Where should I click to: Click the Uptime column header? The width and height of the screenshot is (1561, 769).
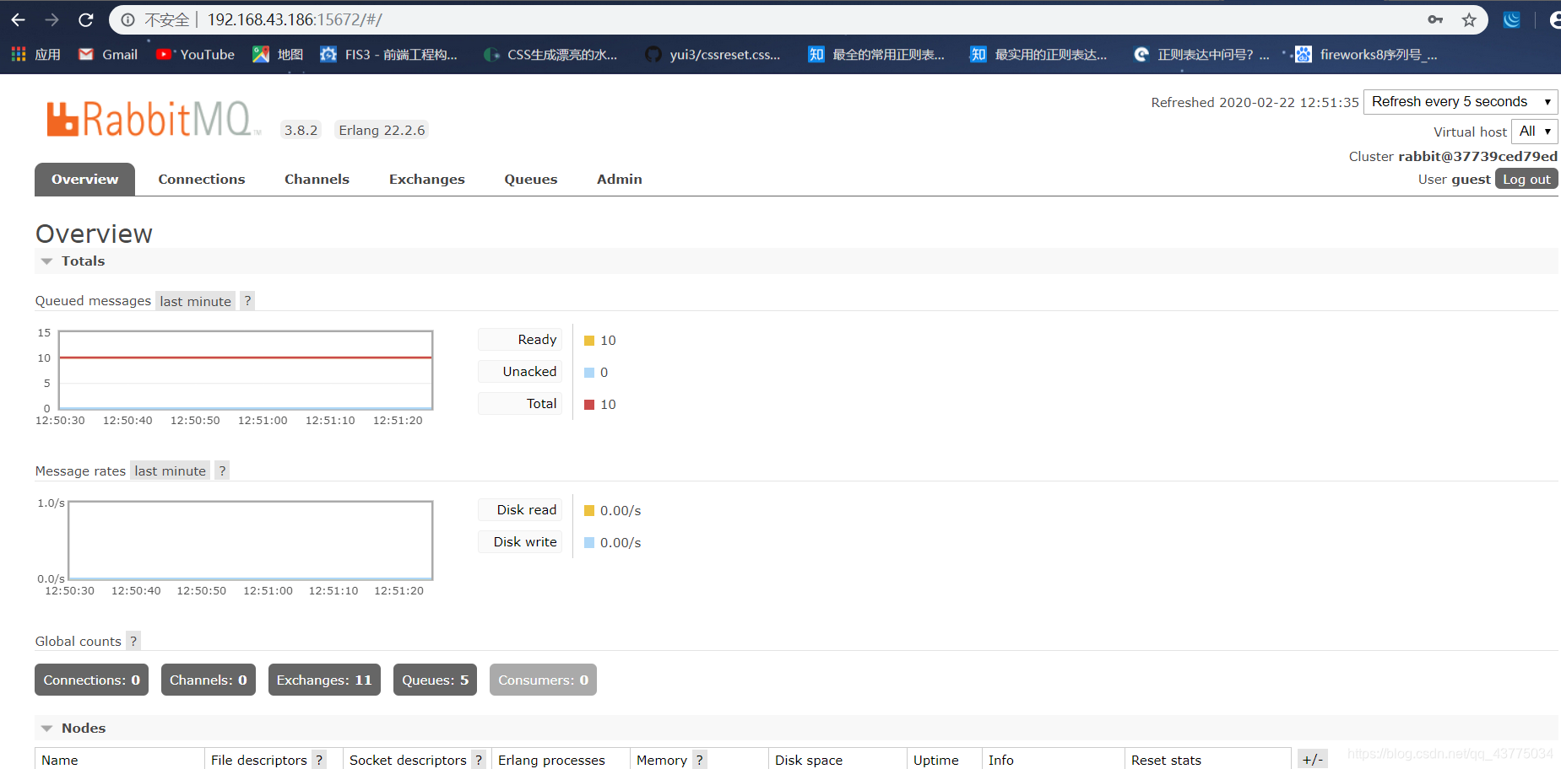tap(935, 760)
